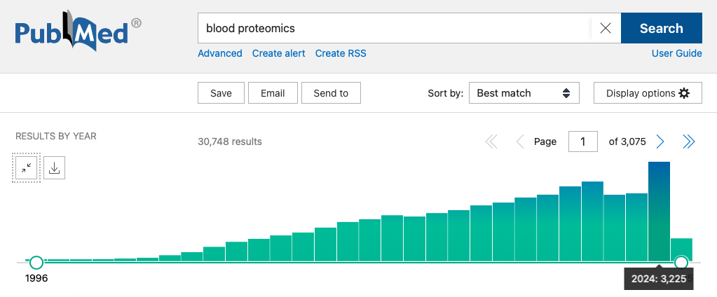Open the Send to menu

click(331, 93)
